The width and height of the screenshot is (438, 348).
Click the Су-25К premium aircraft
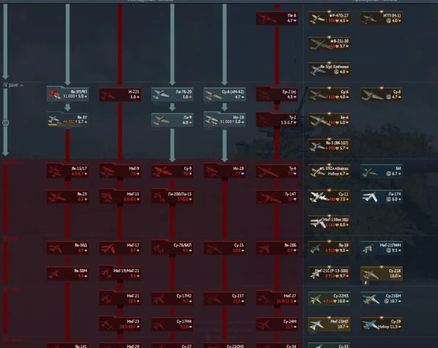click(382, 273)
